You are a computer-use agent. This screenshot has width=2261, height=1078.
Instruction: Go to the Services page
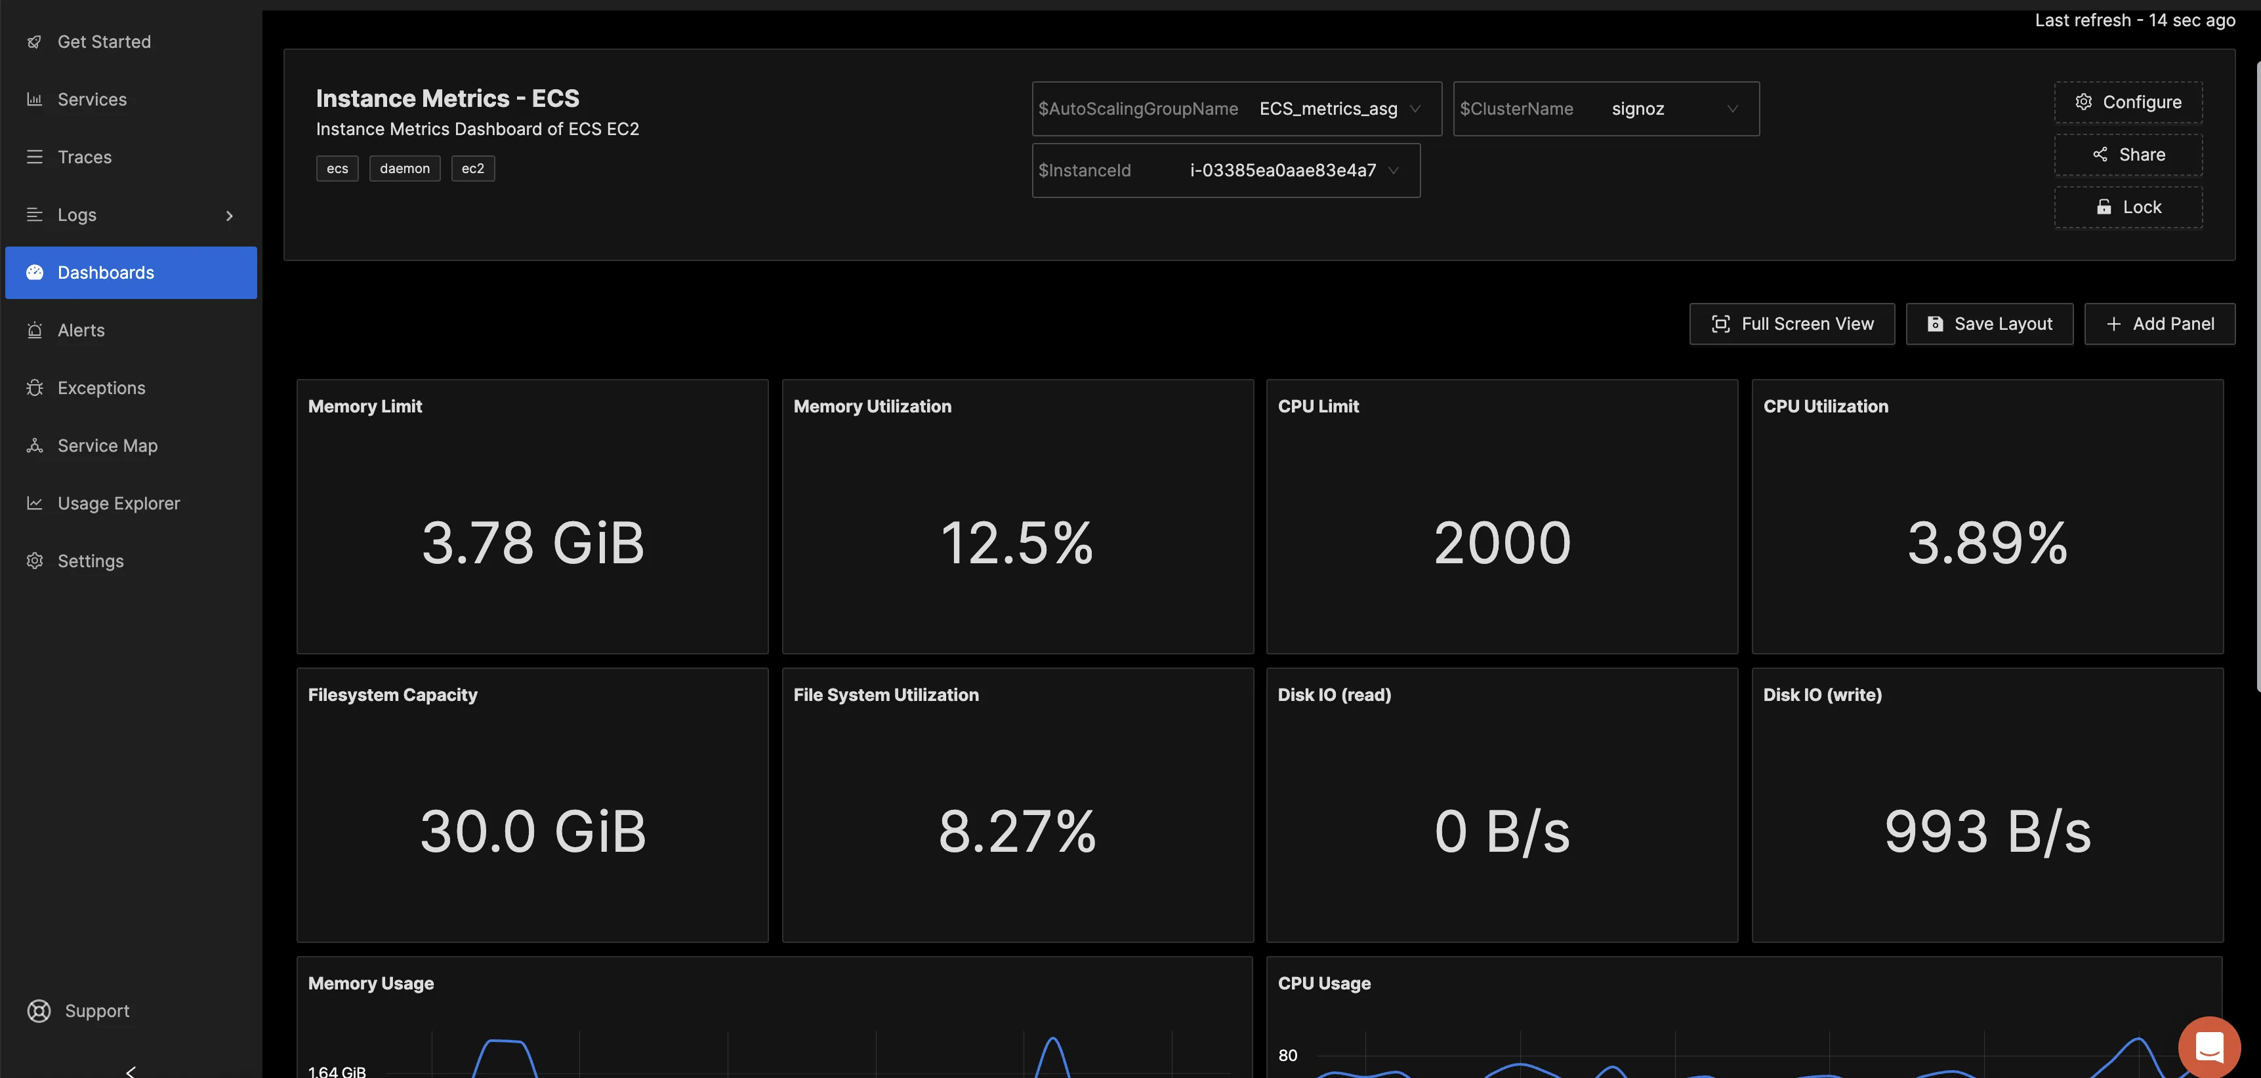[131, 99]
